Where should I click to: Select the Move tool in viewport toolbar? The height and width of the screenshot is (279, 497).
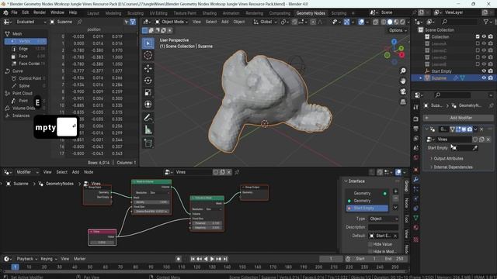coord(148,68)
